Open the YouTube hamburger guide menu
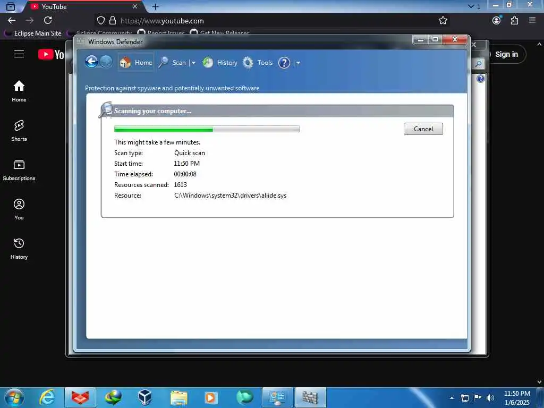This screenshot has width=544, height=408. 19,54
